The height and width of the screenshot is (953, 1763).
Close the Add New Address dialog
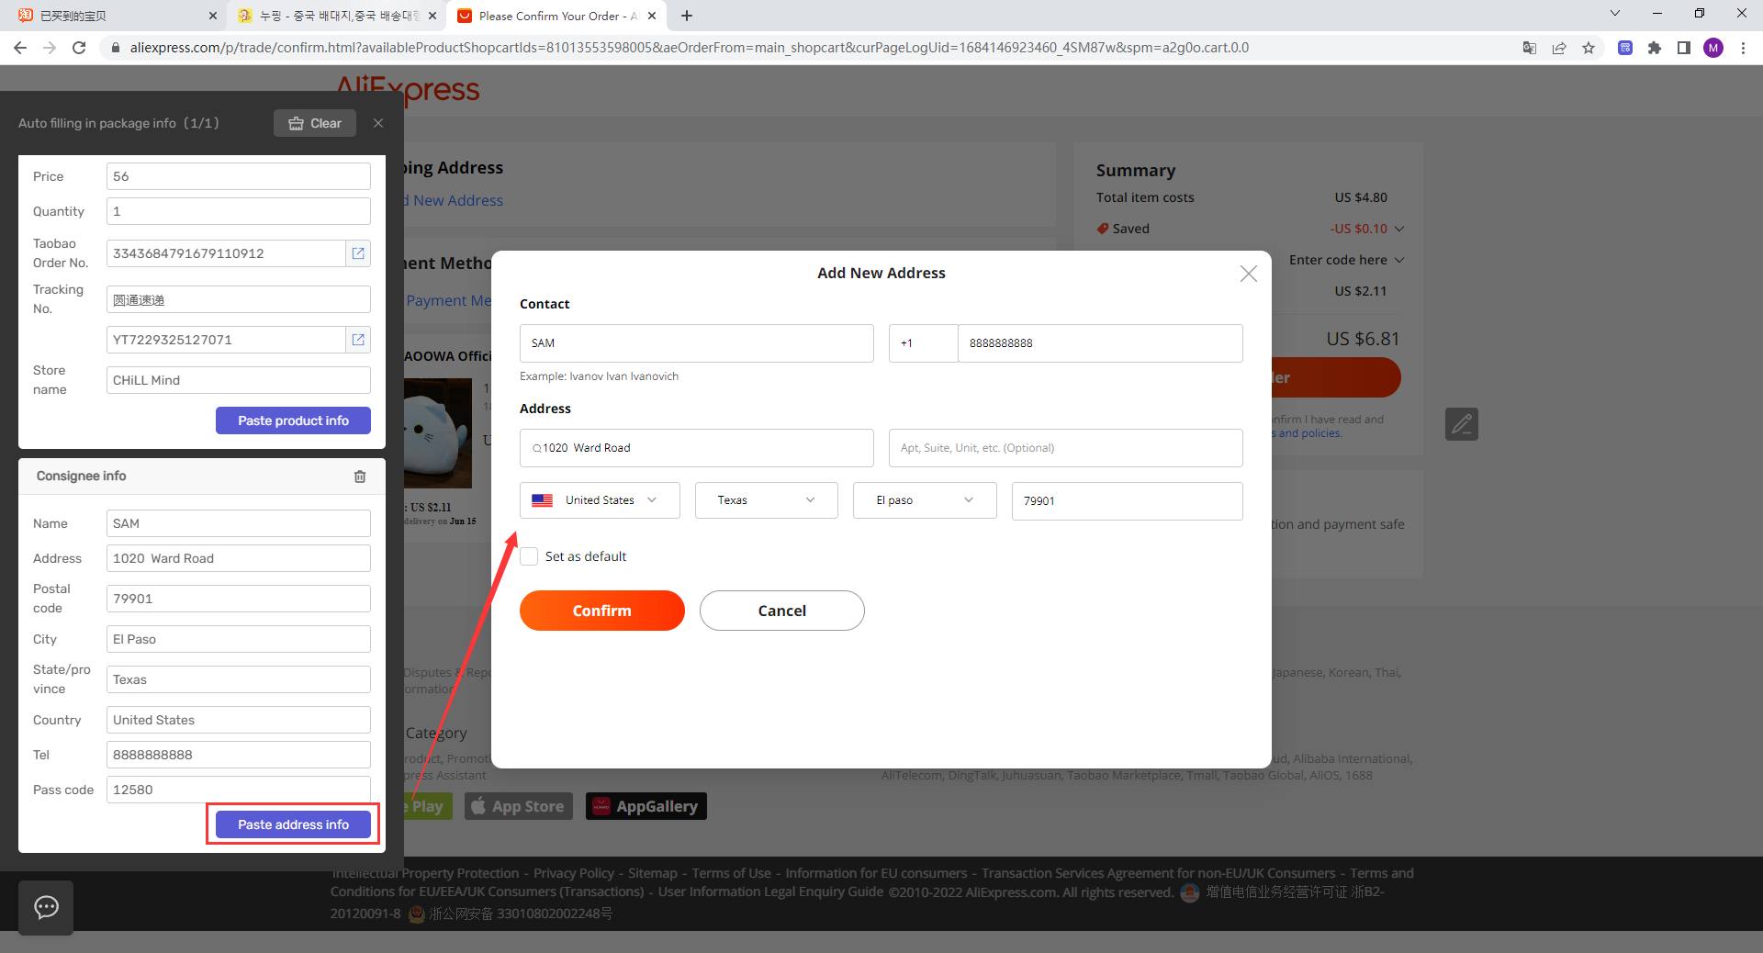point(1248,274)
